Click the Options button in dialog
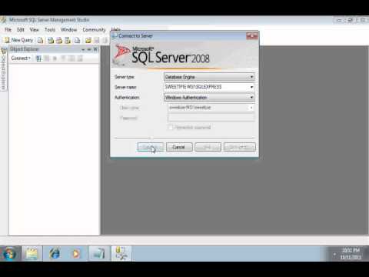The width and height of the screenshot is (369, 277). tap(240, 147)
